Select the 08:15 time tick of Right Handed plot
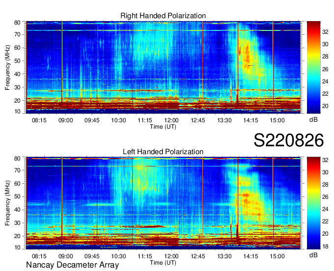The image size is (334, 271). pyautogui.click(x=39, y=120)
